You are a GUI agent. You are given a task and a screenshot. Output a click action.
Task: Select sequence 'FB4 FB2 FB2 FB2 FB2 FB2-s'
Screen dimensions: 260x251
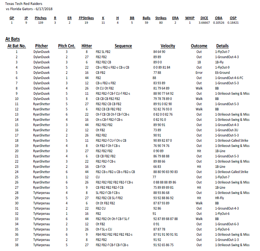click(114, 235)
